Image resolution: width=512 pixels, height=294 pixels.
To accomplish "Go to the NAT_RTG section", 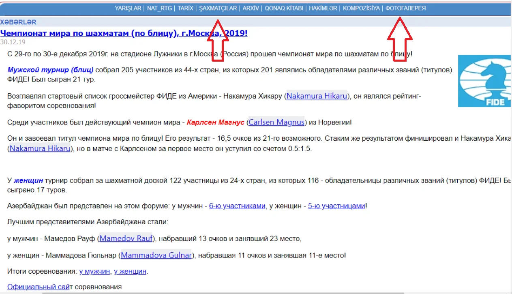I will [x=160, y=8].
